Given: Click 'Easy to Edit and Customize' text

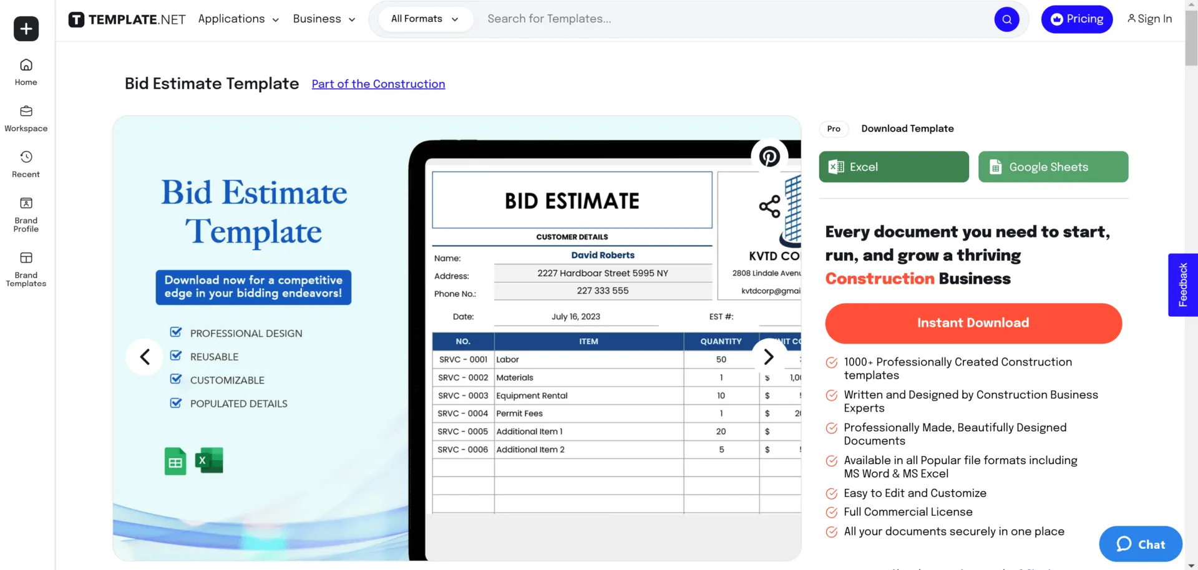Looking at the screenshot, I should (915, 493).
